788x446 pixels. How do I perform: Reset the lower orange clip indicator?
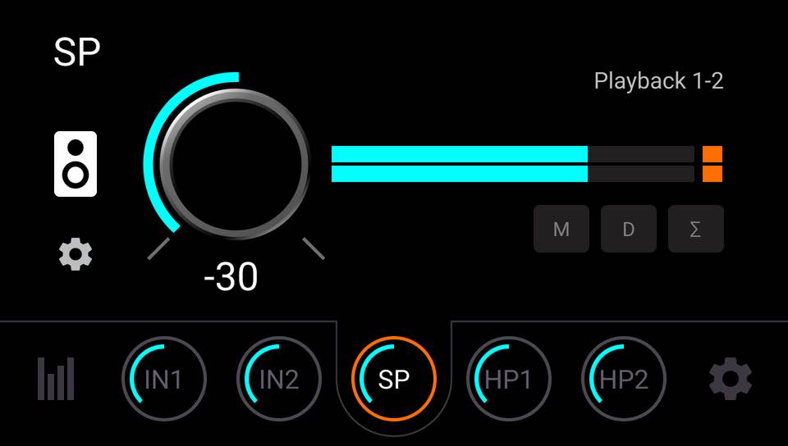(x=712, y=174)
